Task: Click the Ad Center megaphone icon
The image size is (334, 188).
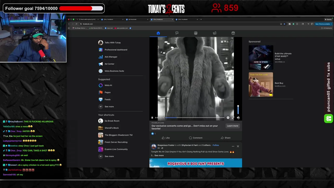Action: pos(100,64)
